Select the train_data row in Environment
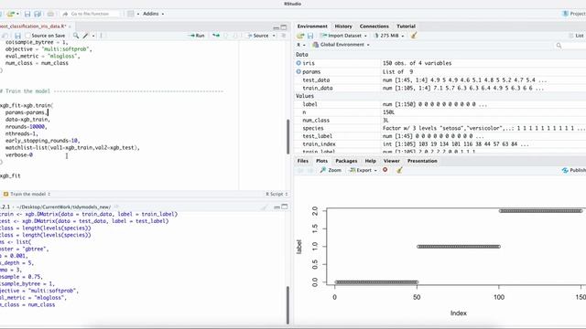 click(x=440, y=88)
